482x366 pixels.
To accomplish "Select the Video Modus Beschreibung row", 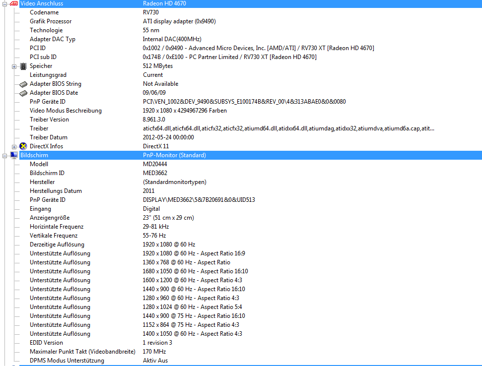I will click(251, 111).
